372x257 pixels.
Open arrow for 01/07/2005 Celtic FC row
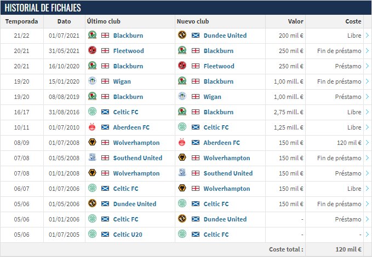point(367,235)
